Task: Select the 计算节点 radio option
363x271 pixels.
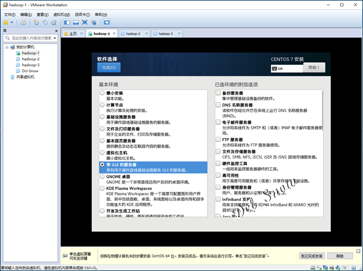Action: pos(102,105)
